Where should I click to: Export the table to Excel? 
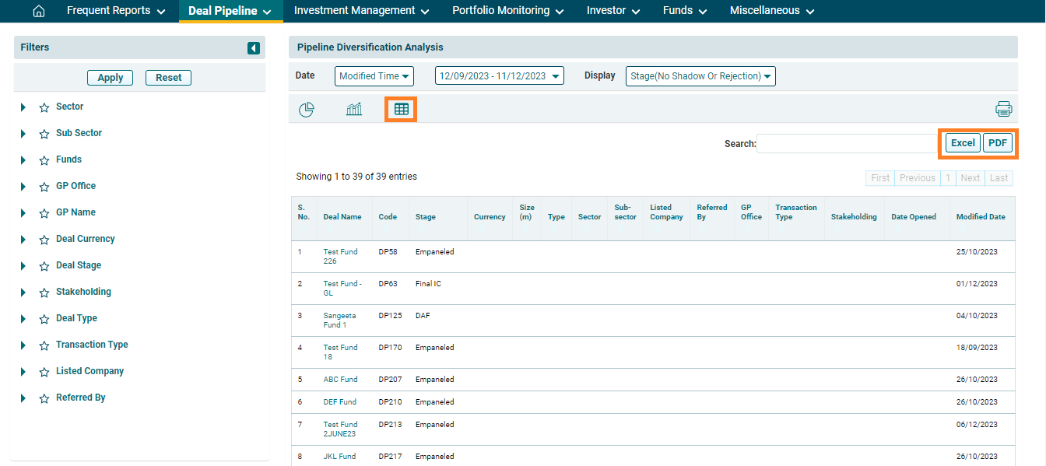coord(963,143)
